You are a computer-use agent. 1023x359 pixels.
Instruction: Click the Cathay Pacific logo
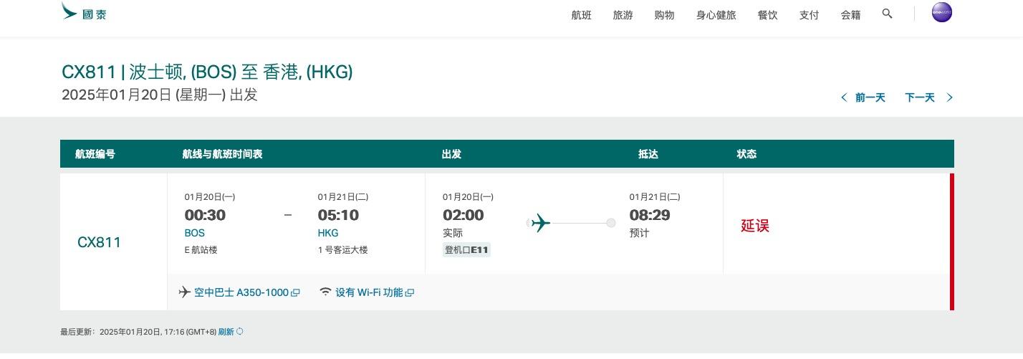point(84,13)
